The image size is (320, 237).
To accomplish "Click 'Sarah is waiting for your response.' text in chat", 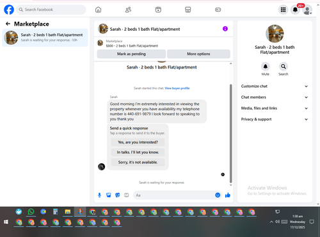I will click(162, 183).
